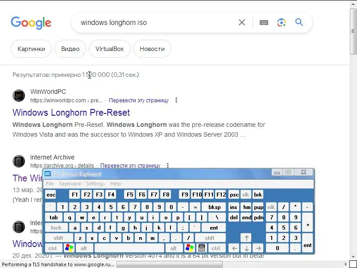The height and width of the screenshot is (268, 357).
Task: Click the tab key on the on-screen keyboard
Action: pos(54,217)
